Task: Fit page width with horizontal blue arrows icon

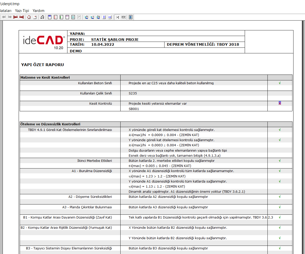Action: (110, 17)
